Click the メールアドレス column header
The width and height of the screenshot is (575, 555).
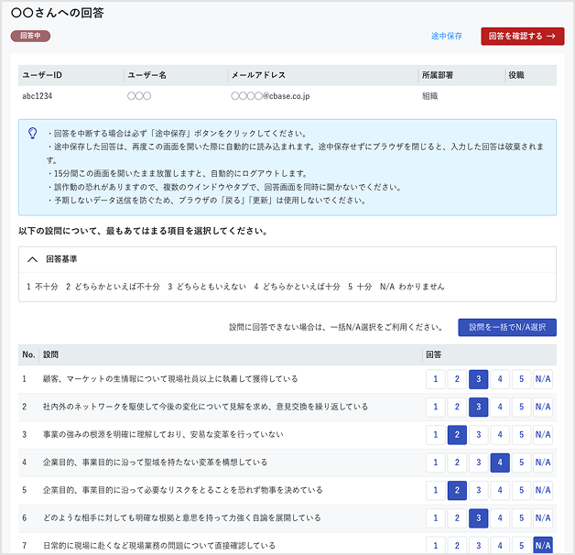point(258,75)
